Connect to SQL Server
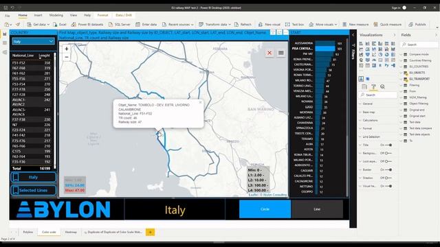Screen dimensions: 440x247 tap(119, 25)
